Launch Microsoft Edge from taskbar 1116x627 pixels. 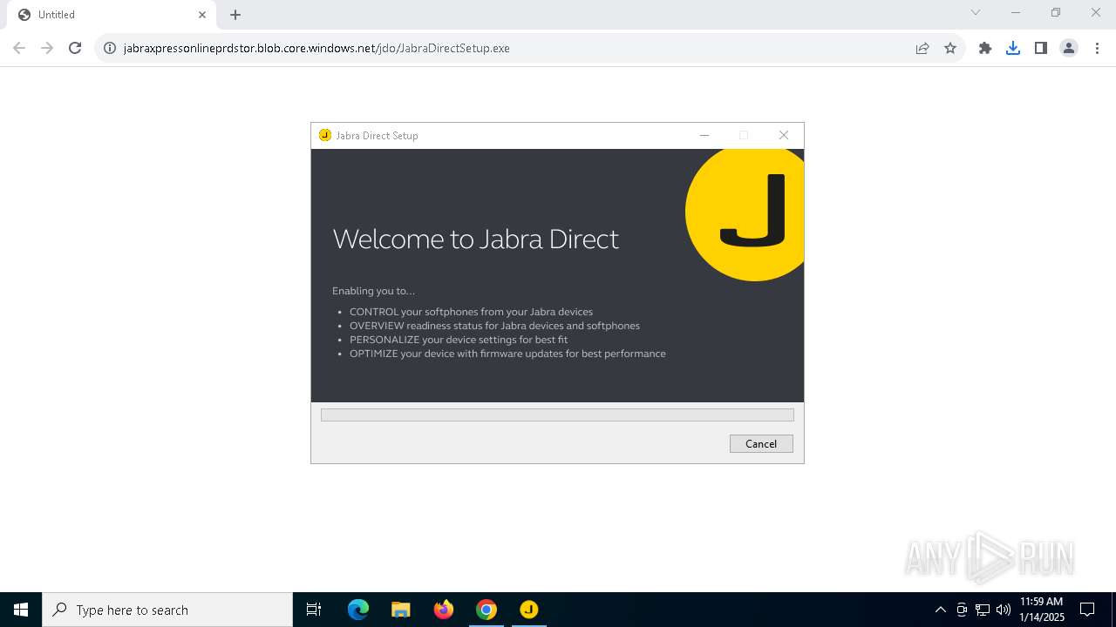[x=358, y=610]
